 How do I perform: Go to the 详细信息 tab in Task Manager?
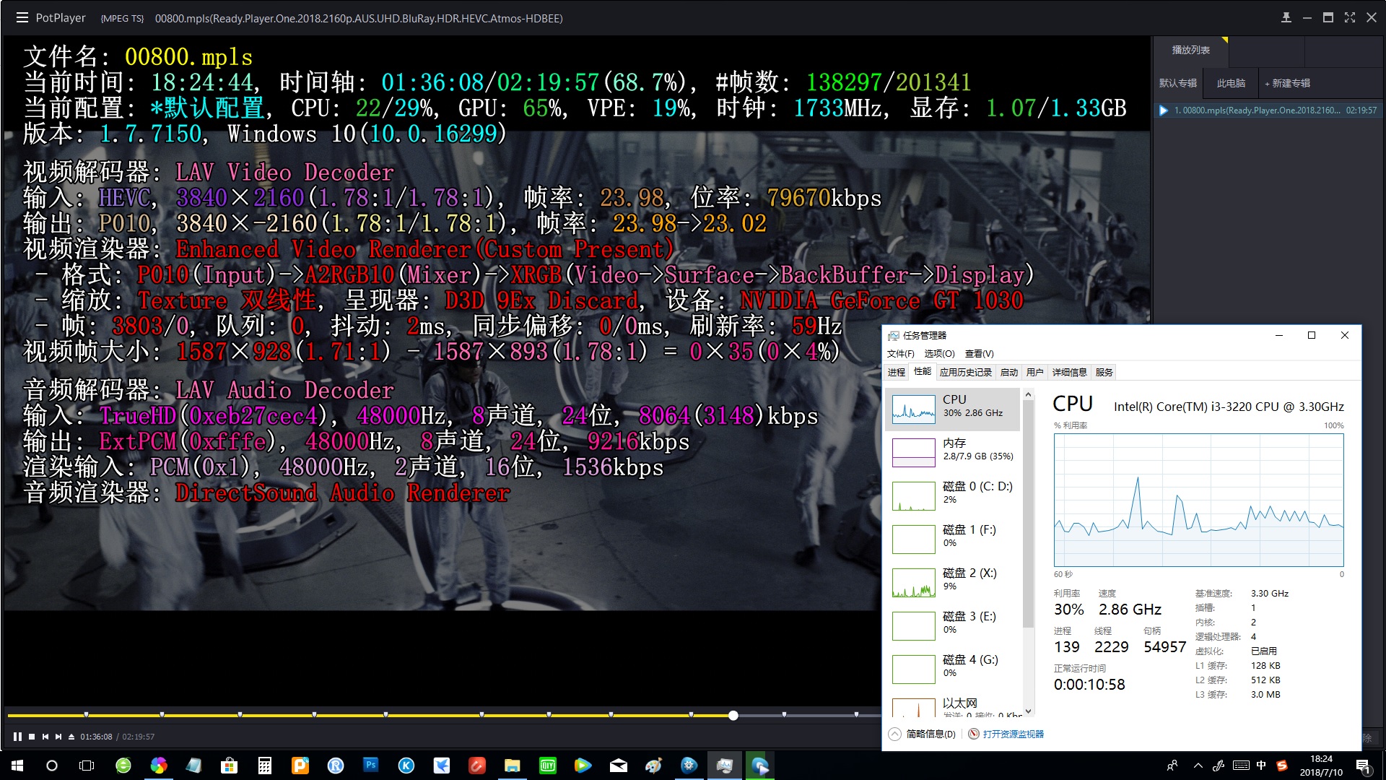click(x=1070, y=373)
